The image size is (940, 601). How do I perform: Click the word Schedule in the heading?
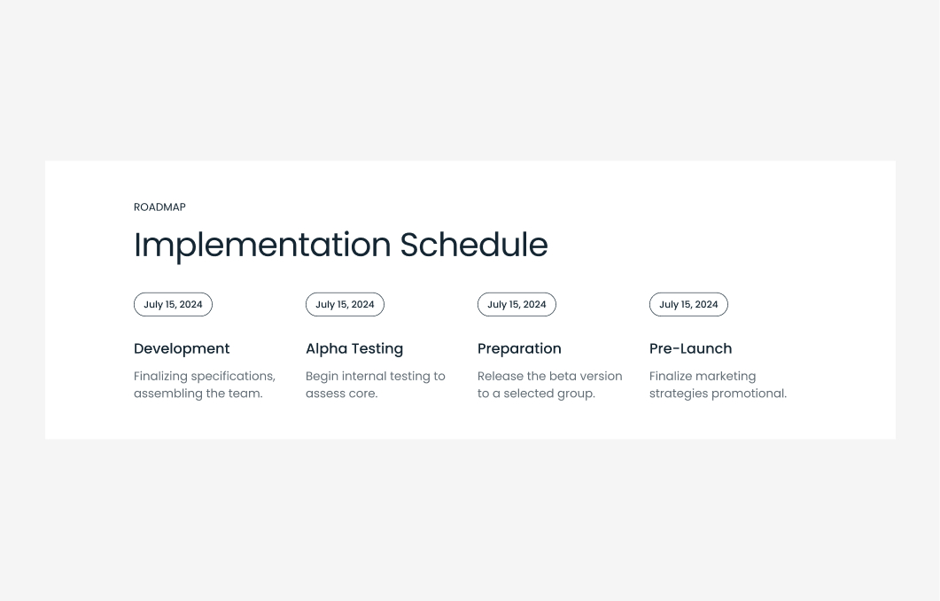(474, 245)
